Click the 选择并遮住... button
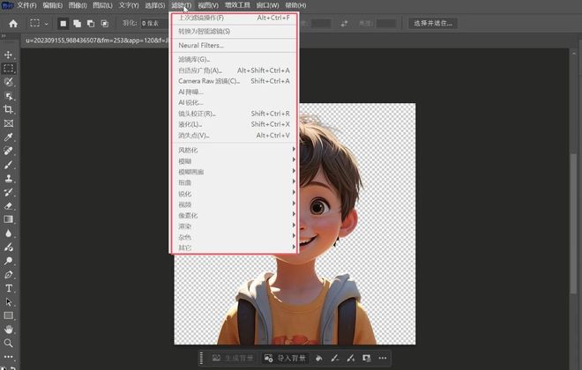The height and width of the screenshot is (370, 582). (x=433, y=24)
